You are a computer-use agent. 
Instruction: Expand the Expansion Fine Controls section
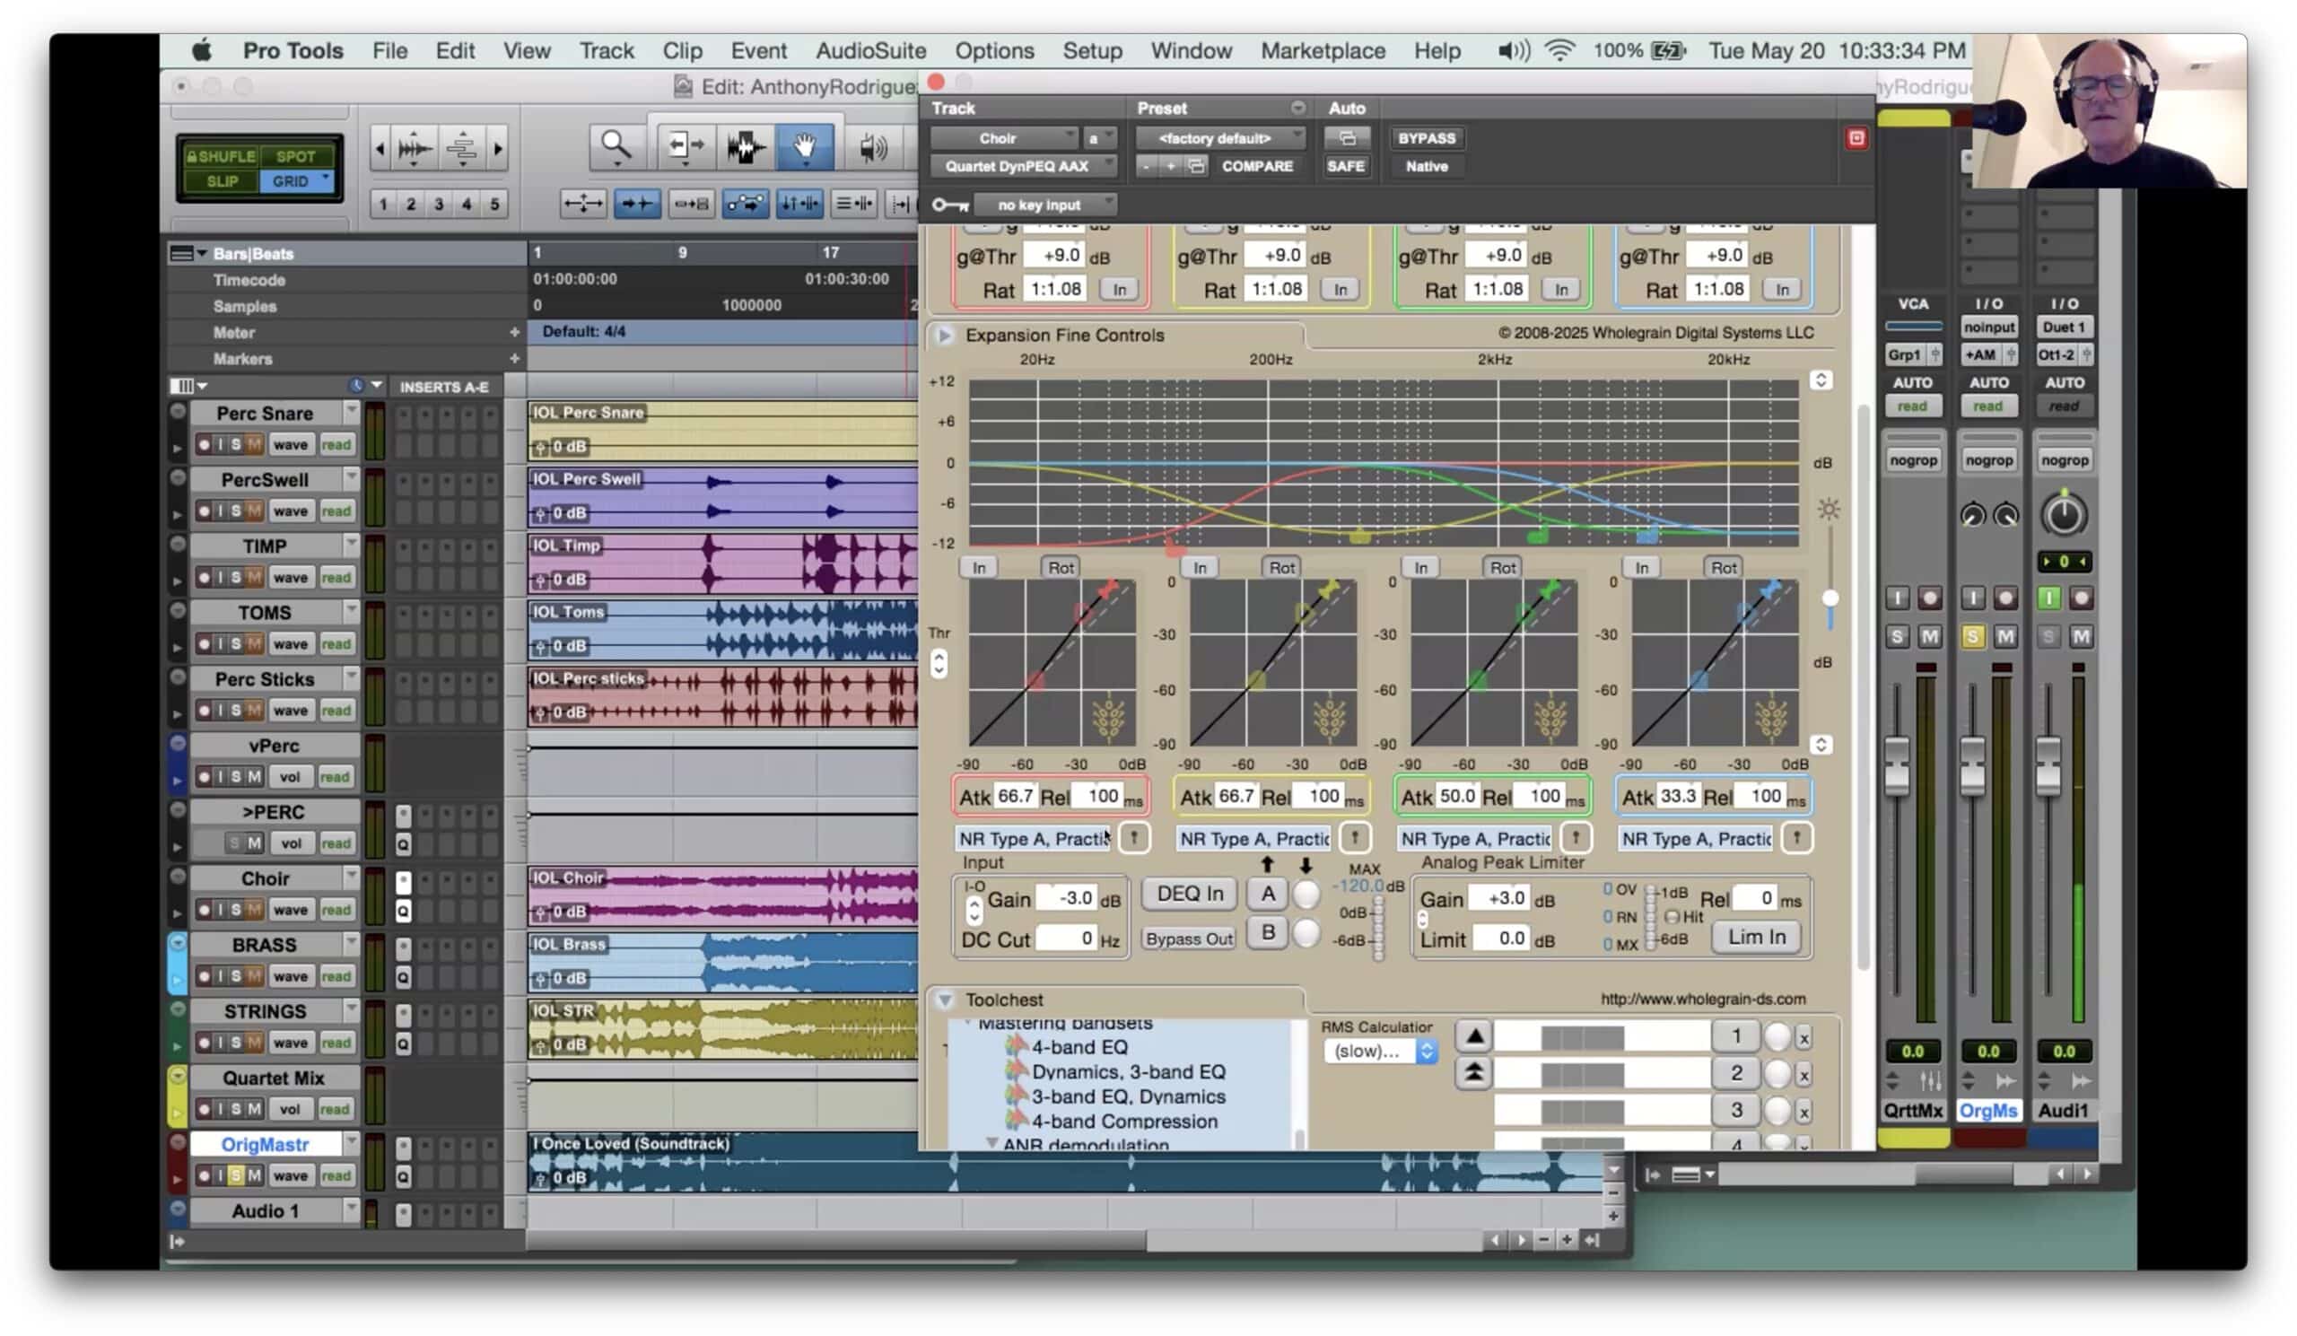click(x=944, y=336)
